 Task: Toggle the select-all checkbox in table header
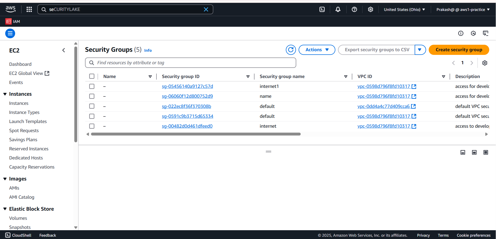click(92, 76)
